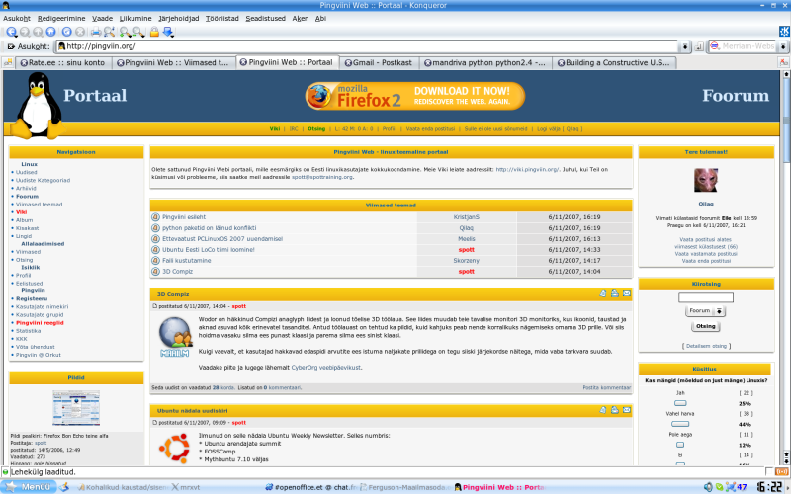Open the Asukoht menu

point(17,18)
